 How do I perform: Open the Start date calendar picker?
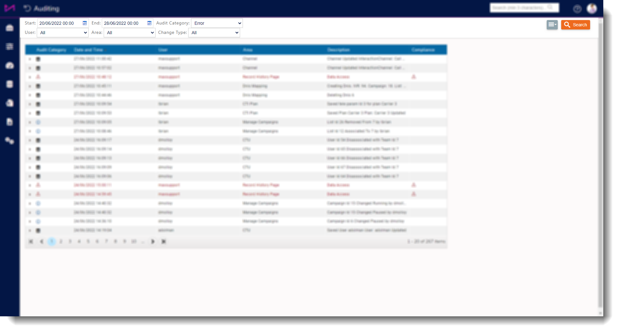(85, 23)
